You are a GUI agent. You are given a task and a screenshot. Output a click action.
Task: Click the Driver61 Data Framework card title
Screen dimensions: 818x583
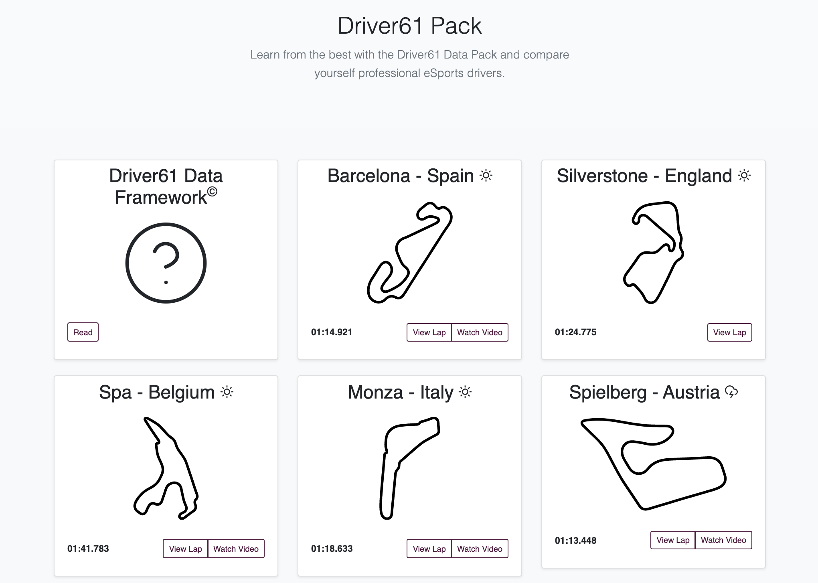point(166,186)
